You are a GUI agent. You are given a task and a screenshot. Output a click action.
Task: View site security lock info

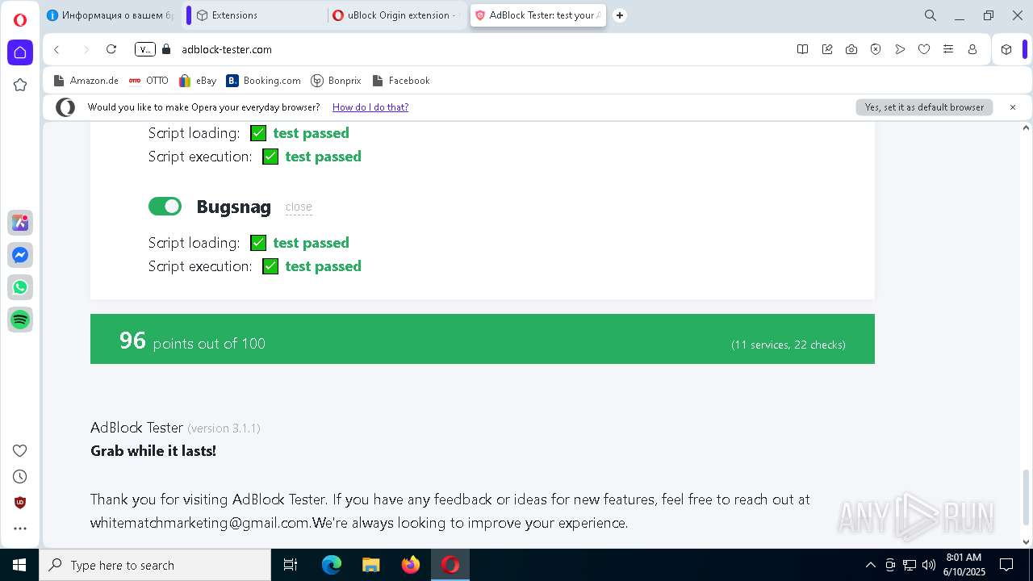click(167, 49)
